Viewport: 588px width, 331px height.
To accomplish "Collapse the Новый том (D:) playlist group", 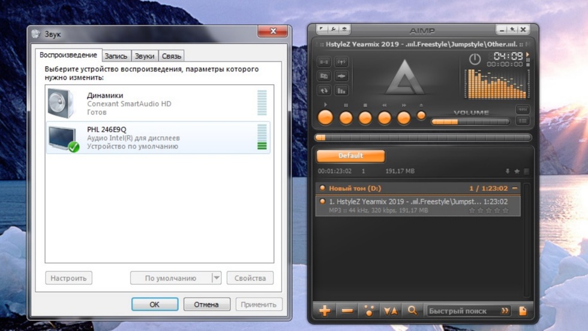I will pyautogui.click(x=515, y=188).
